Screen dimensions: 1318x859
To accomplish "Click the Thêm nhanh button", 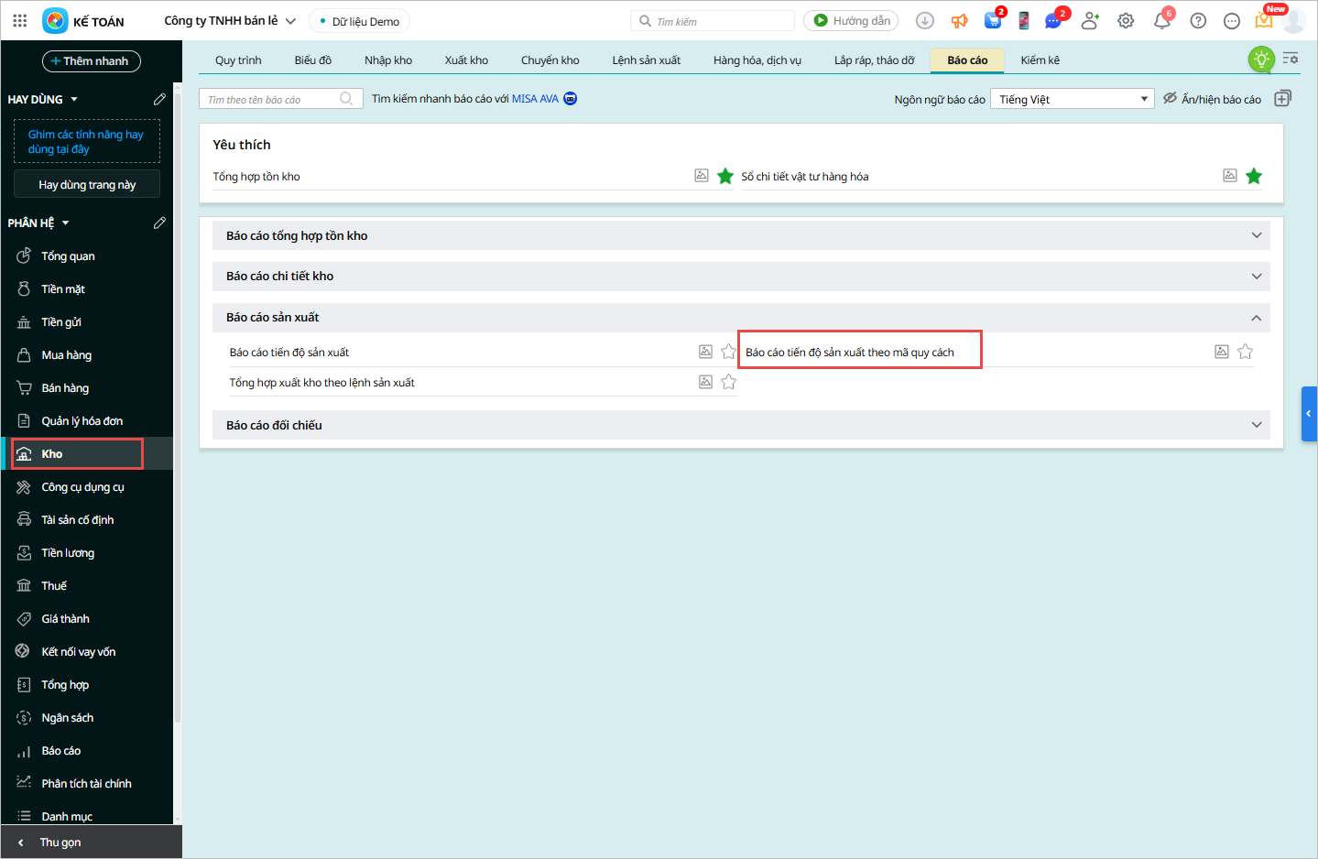I will pos(91,61).
